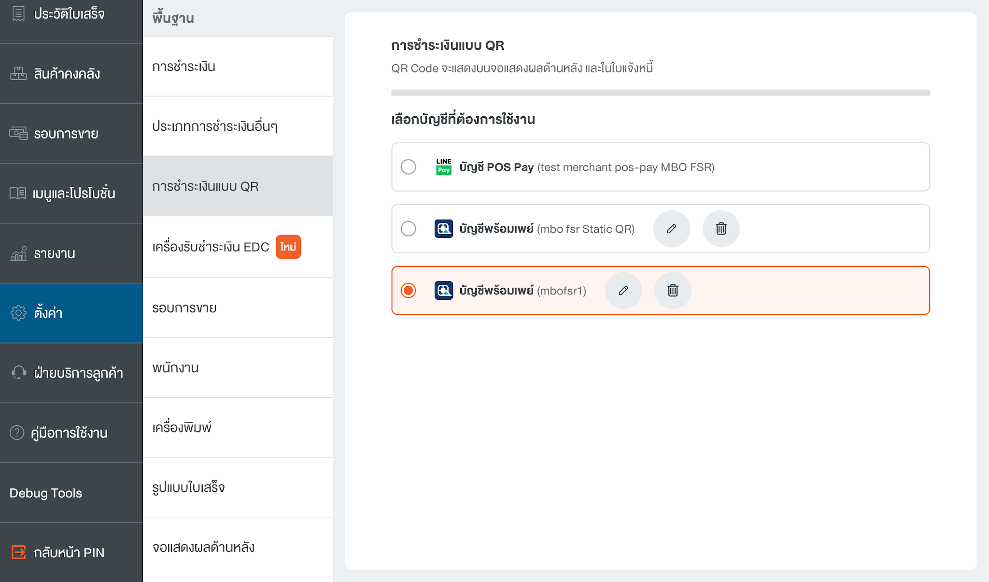This screenshot has height=582, width=989.
Task: Select the mbofsr1 PromptPay radio button
Action: click(408, 291)
